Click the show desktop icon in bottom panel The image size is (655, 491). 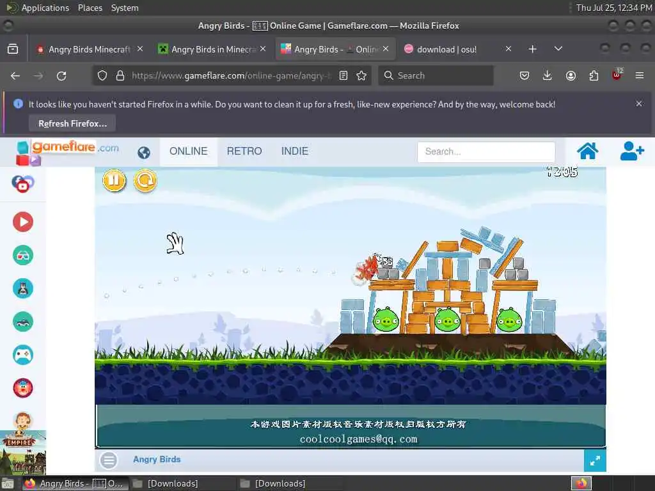tap(7, 483)
